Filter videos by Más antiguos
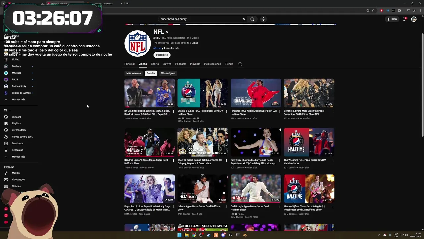424x239 pixels. click(x=168, y=73)
